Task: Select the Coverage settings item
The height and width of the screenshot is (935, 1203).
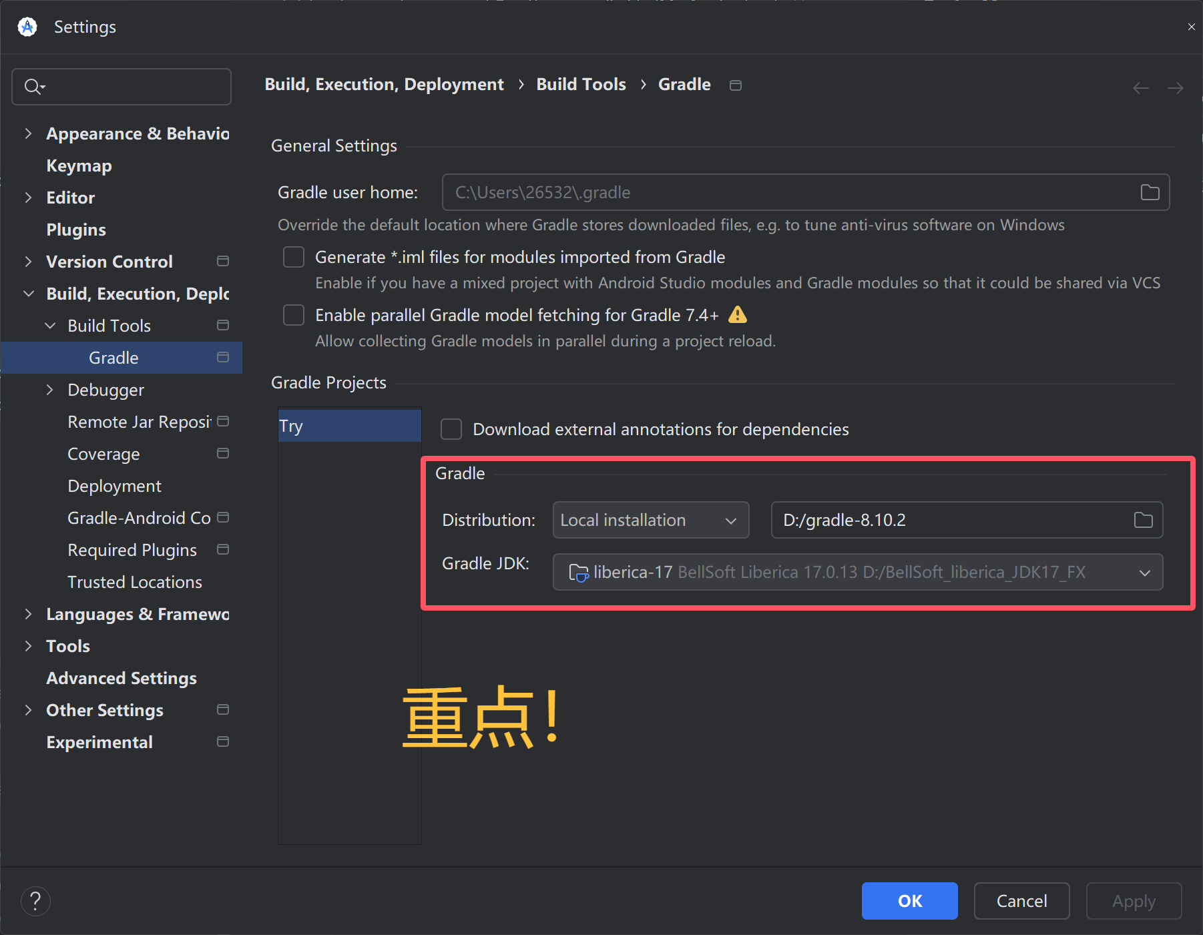Action: click(x=103, y=454)
